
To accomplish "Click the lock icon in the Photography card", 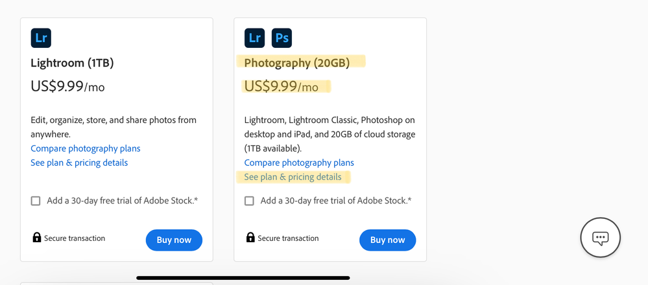I will point(250,238).
